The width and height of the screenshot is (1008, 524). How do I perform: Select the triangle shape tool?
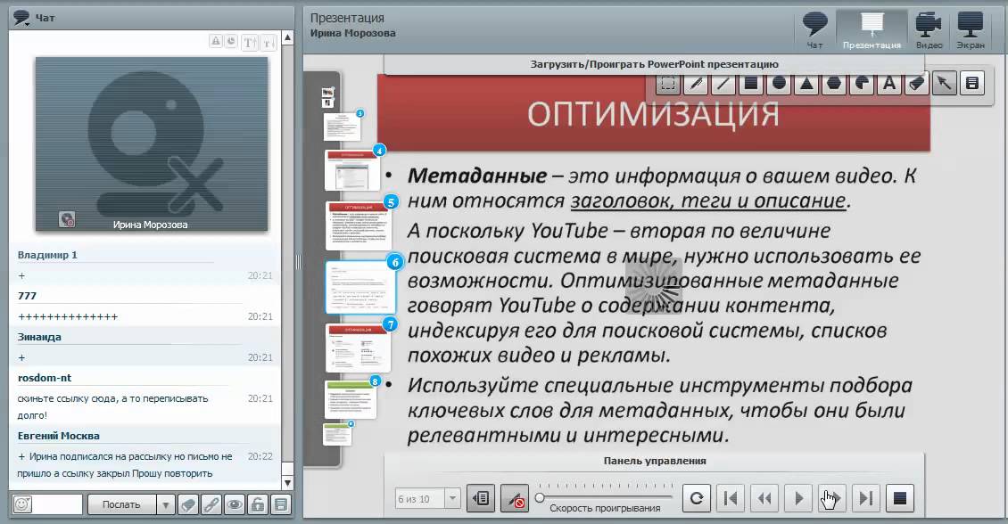[x=806, y=84]
